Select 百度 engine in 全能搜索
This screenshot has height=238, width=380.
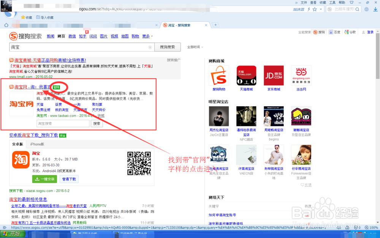(x=334, y=32)
